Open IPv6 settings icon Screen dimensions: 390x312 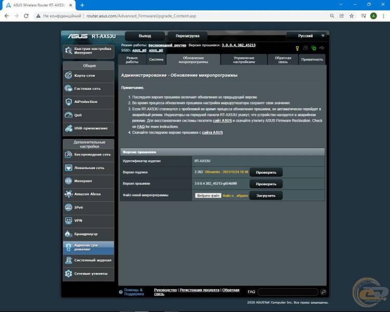click(69, 207)
